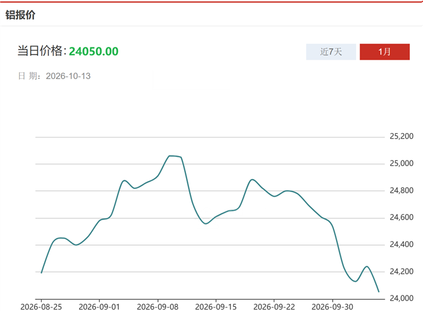Click y-axis label 25,000

coord(401,163)
